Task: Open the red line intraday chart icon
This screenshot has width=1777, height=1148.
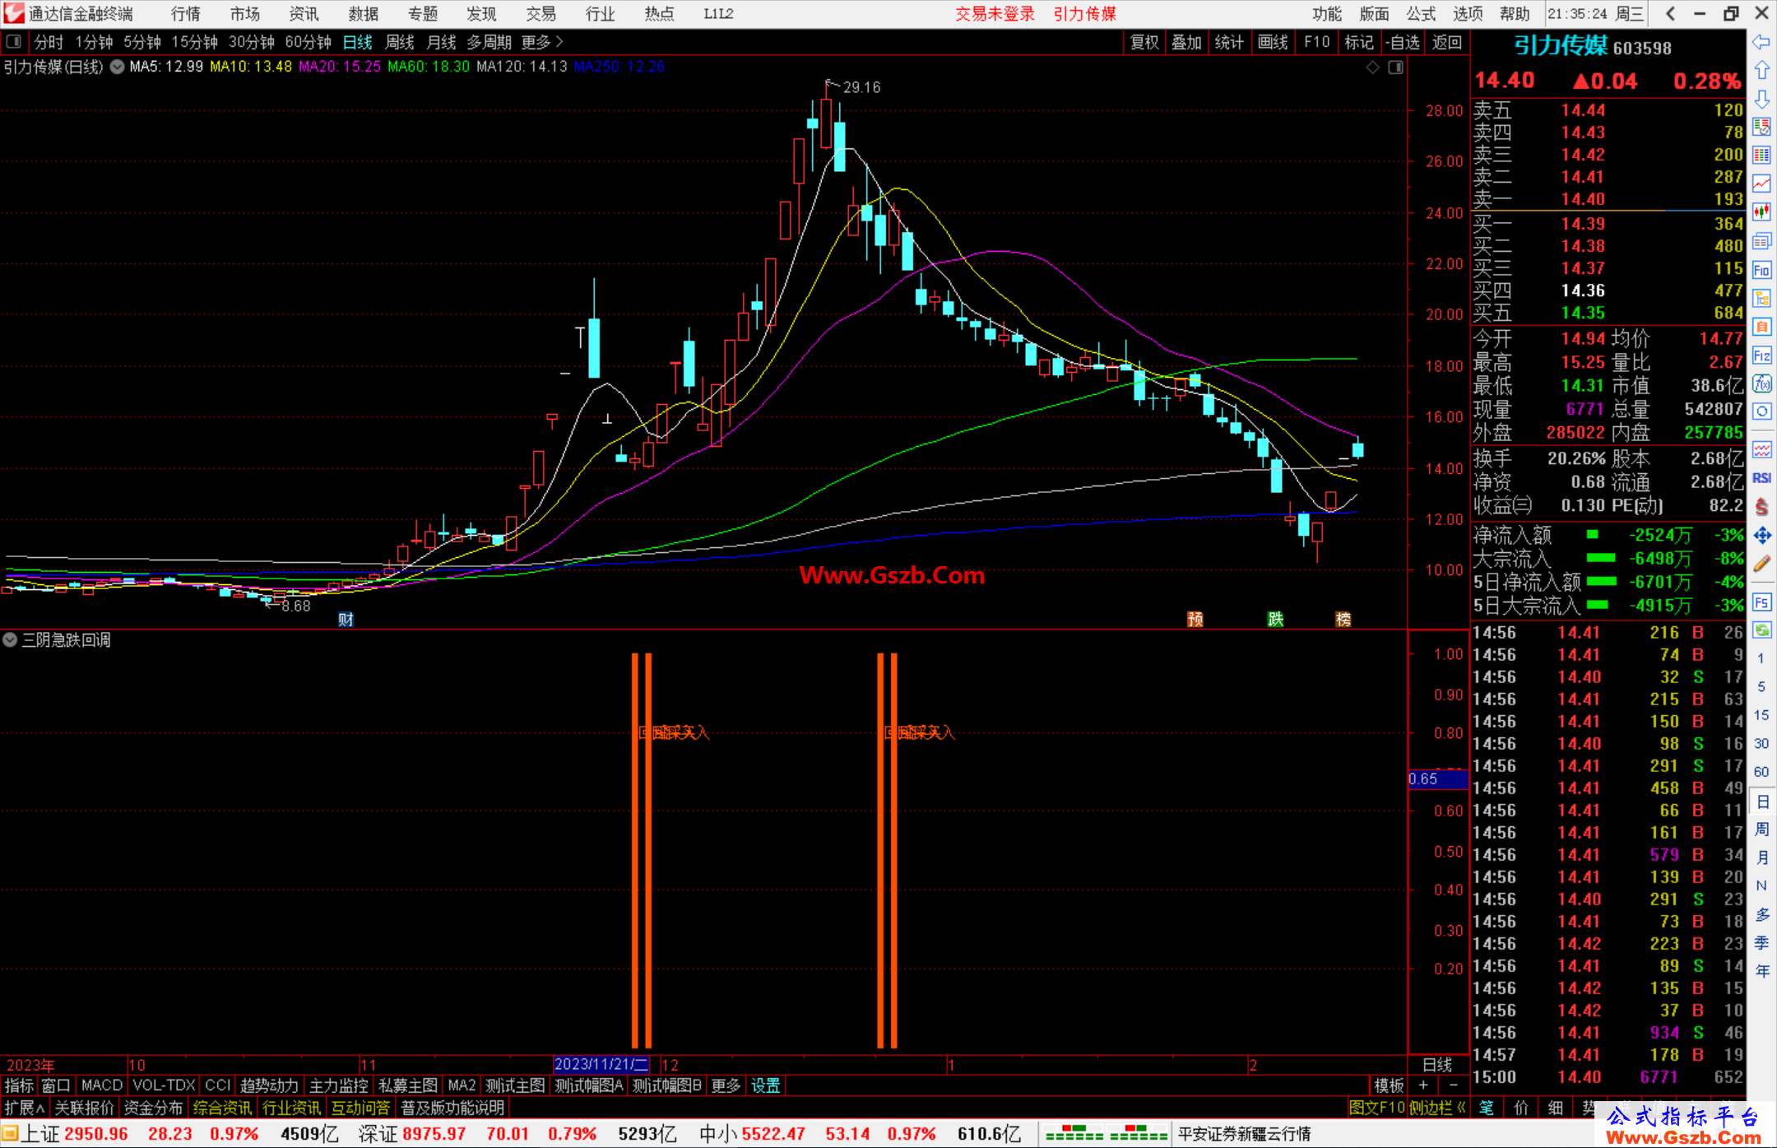Action: (1761, 184)
